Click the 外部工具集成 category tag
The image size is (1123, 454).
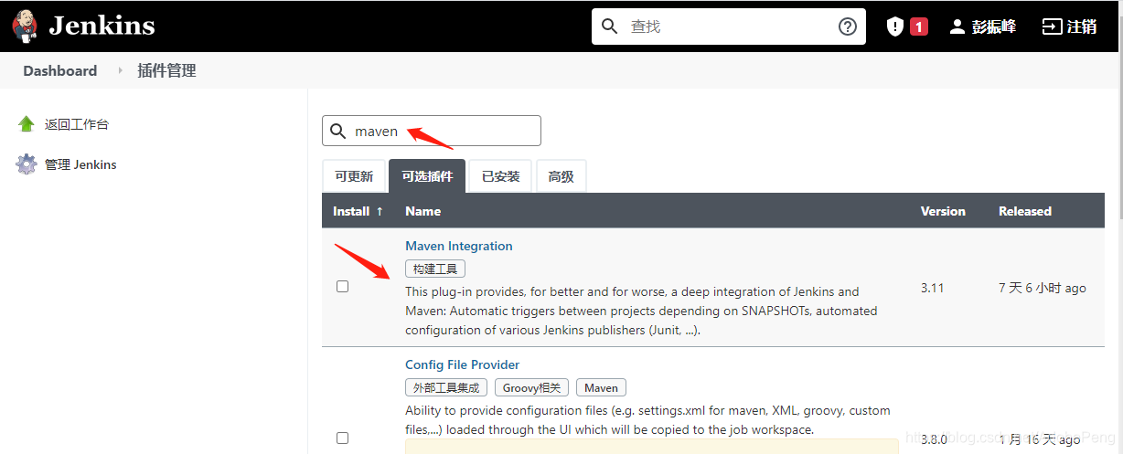[x=446, y=387]
